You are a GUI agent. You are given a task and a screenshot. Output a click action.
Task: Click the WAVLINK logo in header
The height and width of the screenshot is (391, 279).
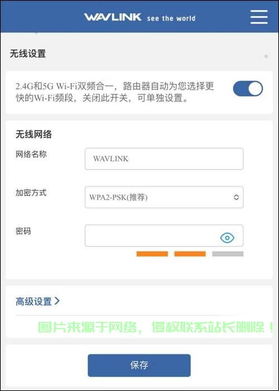coord(113,17)
